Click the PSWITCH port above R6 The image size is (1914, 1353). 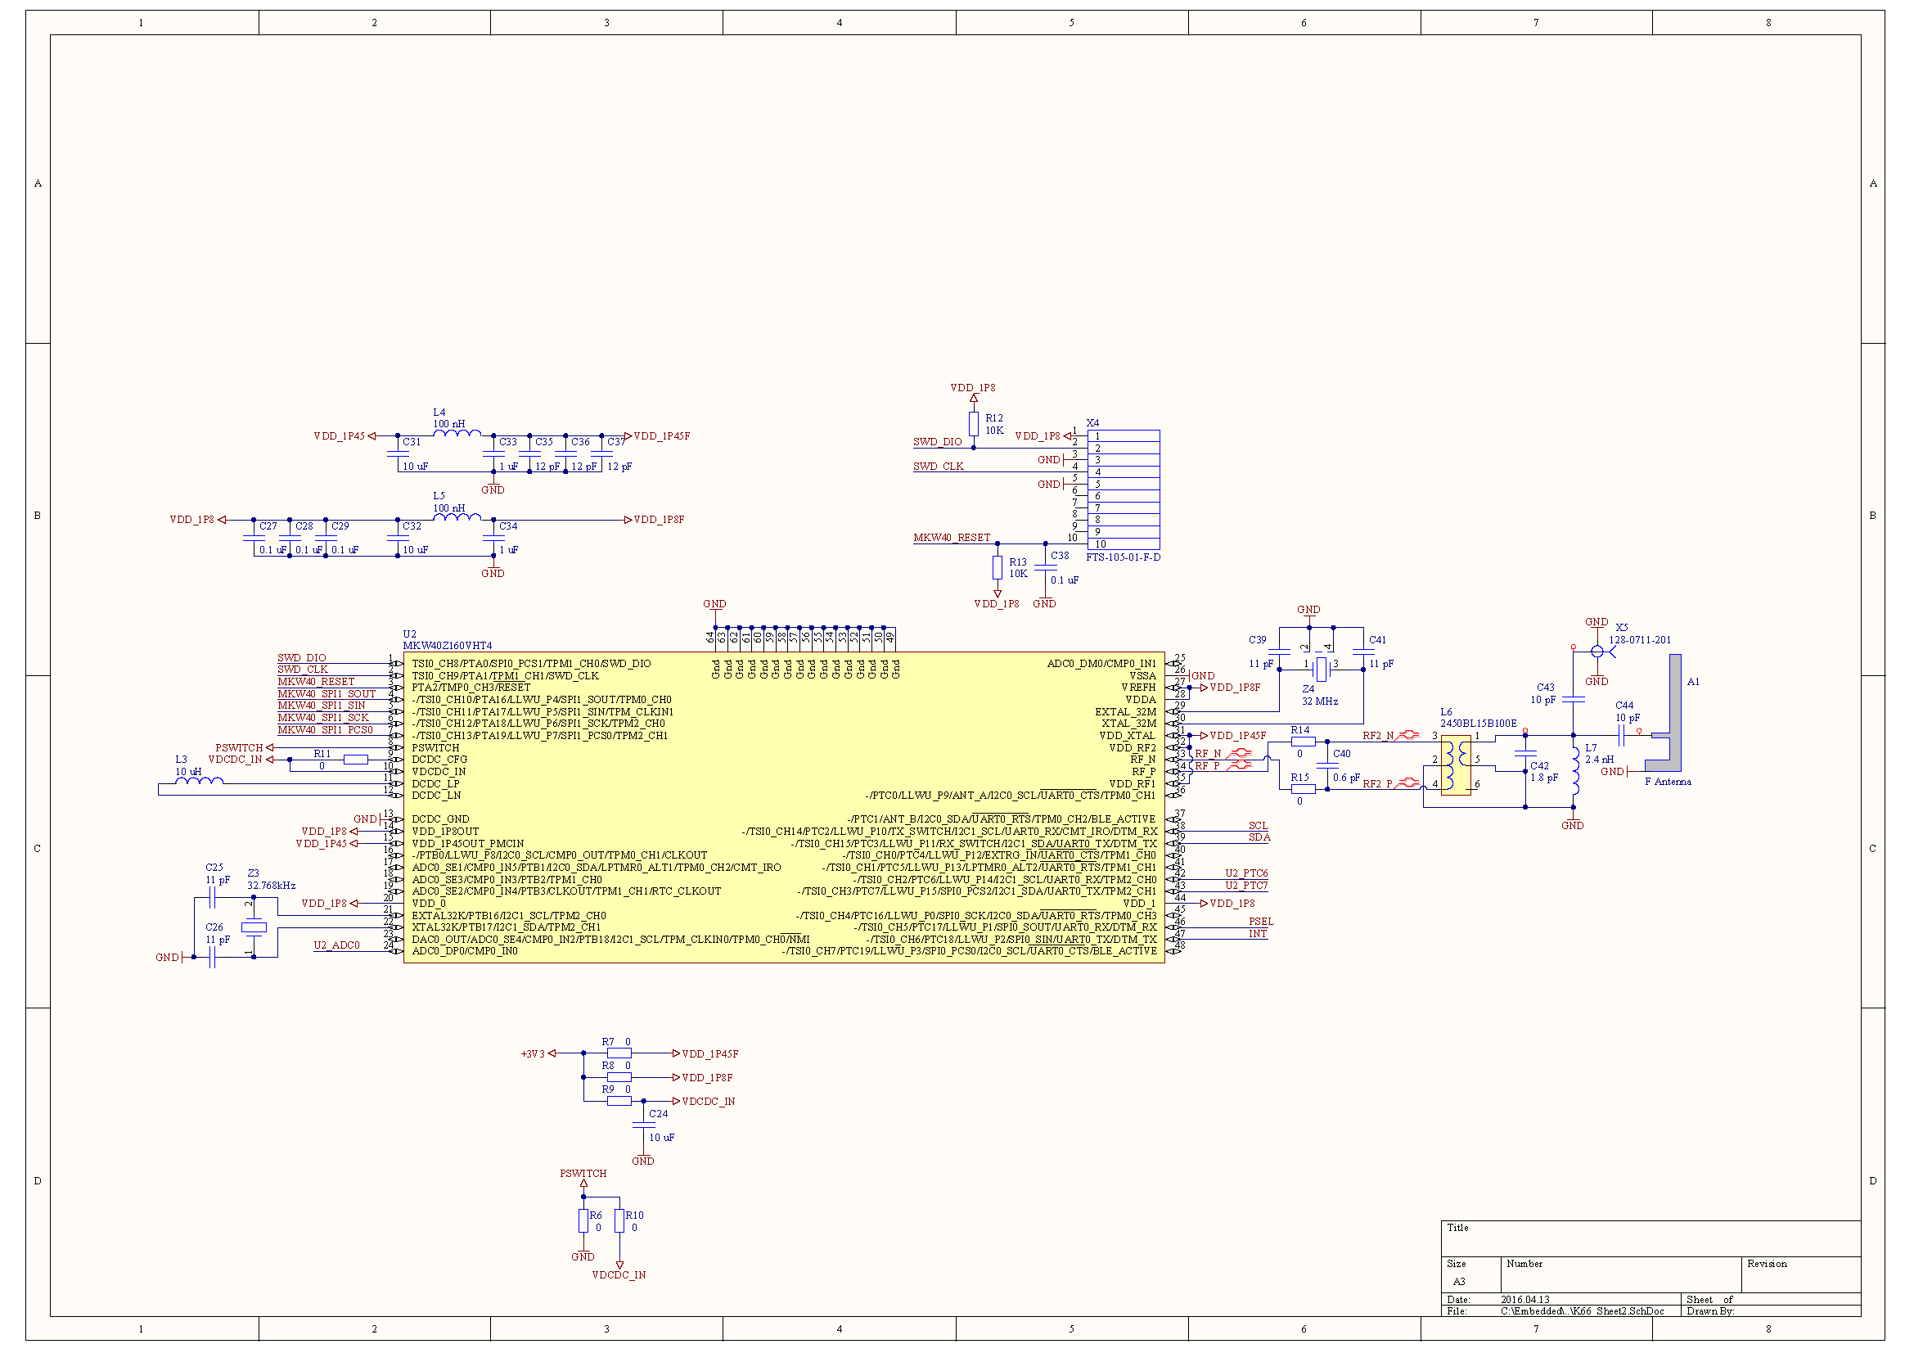[x=583, y=1174]
